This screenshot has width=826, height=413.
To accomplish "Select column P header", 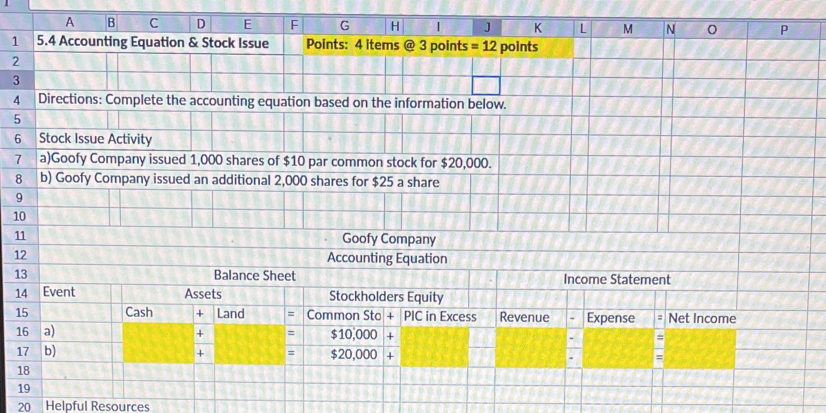I will coord(784,31).
